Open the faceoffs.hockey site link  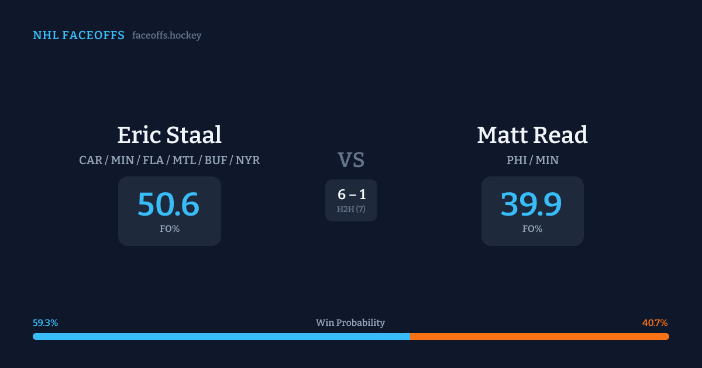click(x=167, y=36)
